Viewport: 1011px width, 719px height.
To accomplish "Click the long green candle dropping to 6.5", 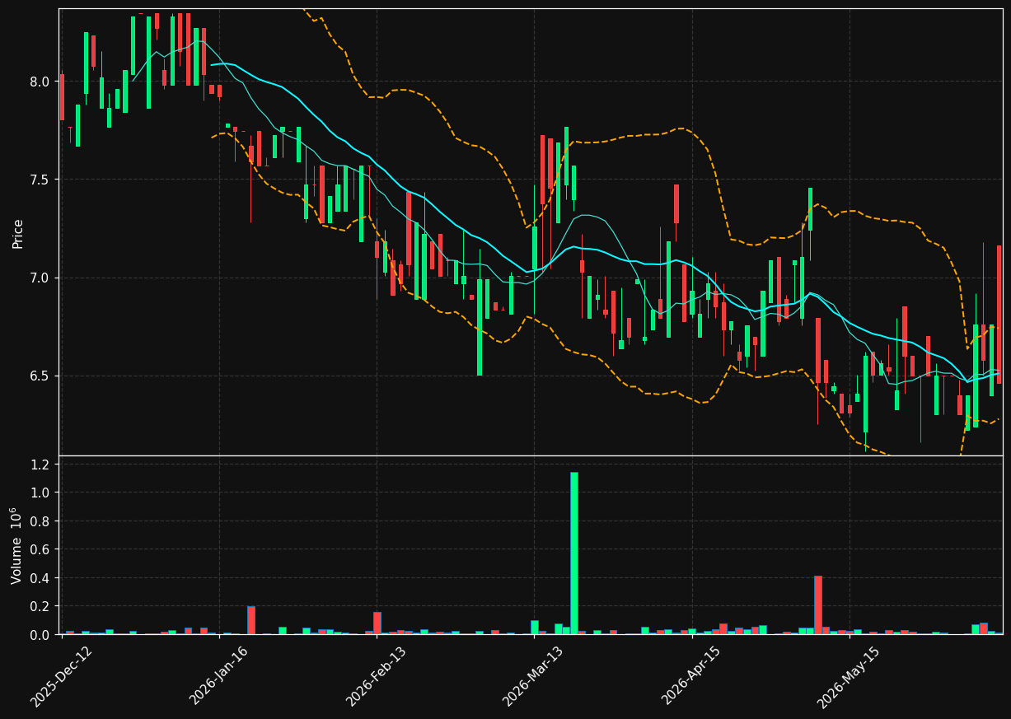I will click(480, 327).
